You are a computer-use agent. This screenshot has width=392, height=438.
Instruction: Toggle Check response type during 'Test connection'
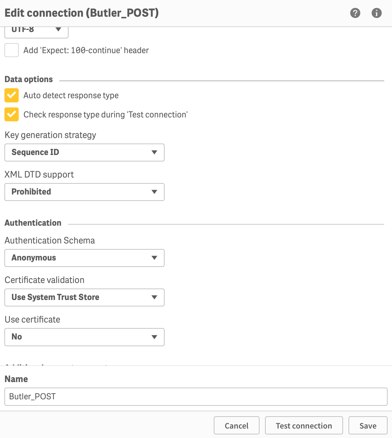[12, 114]
